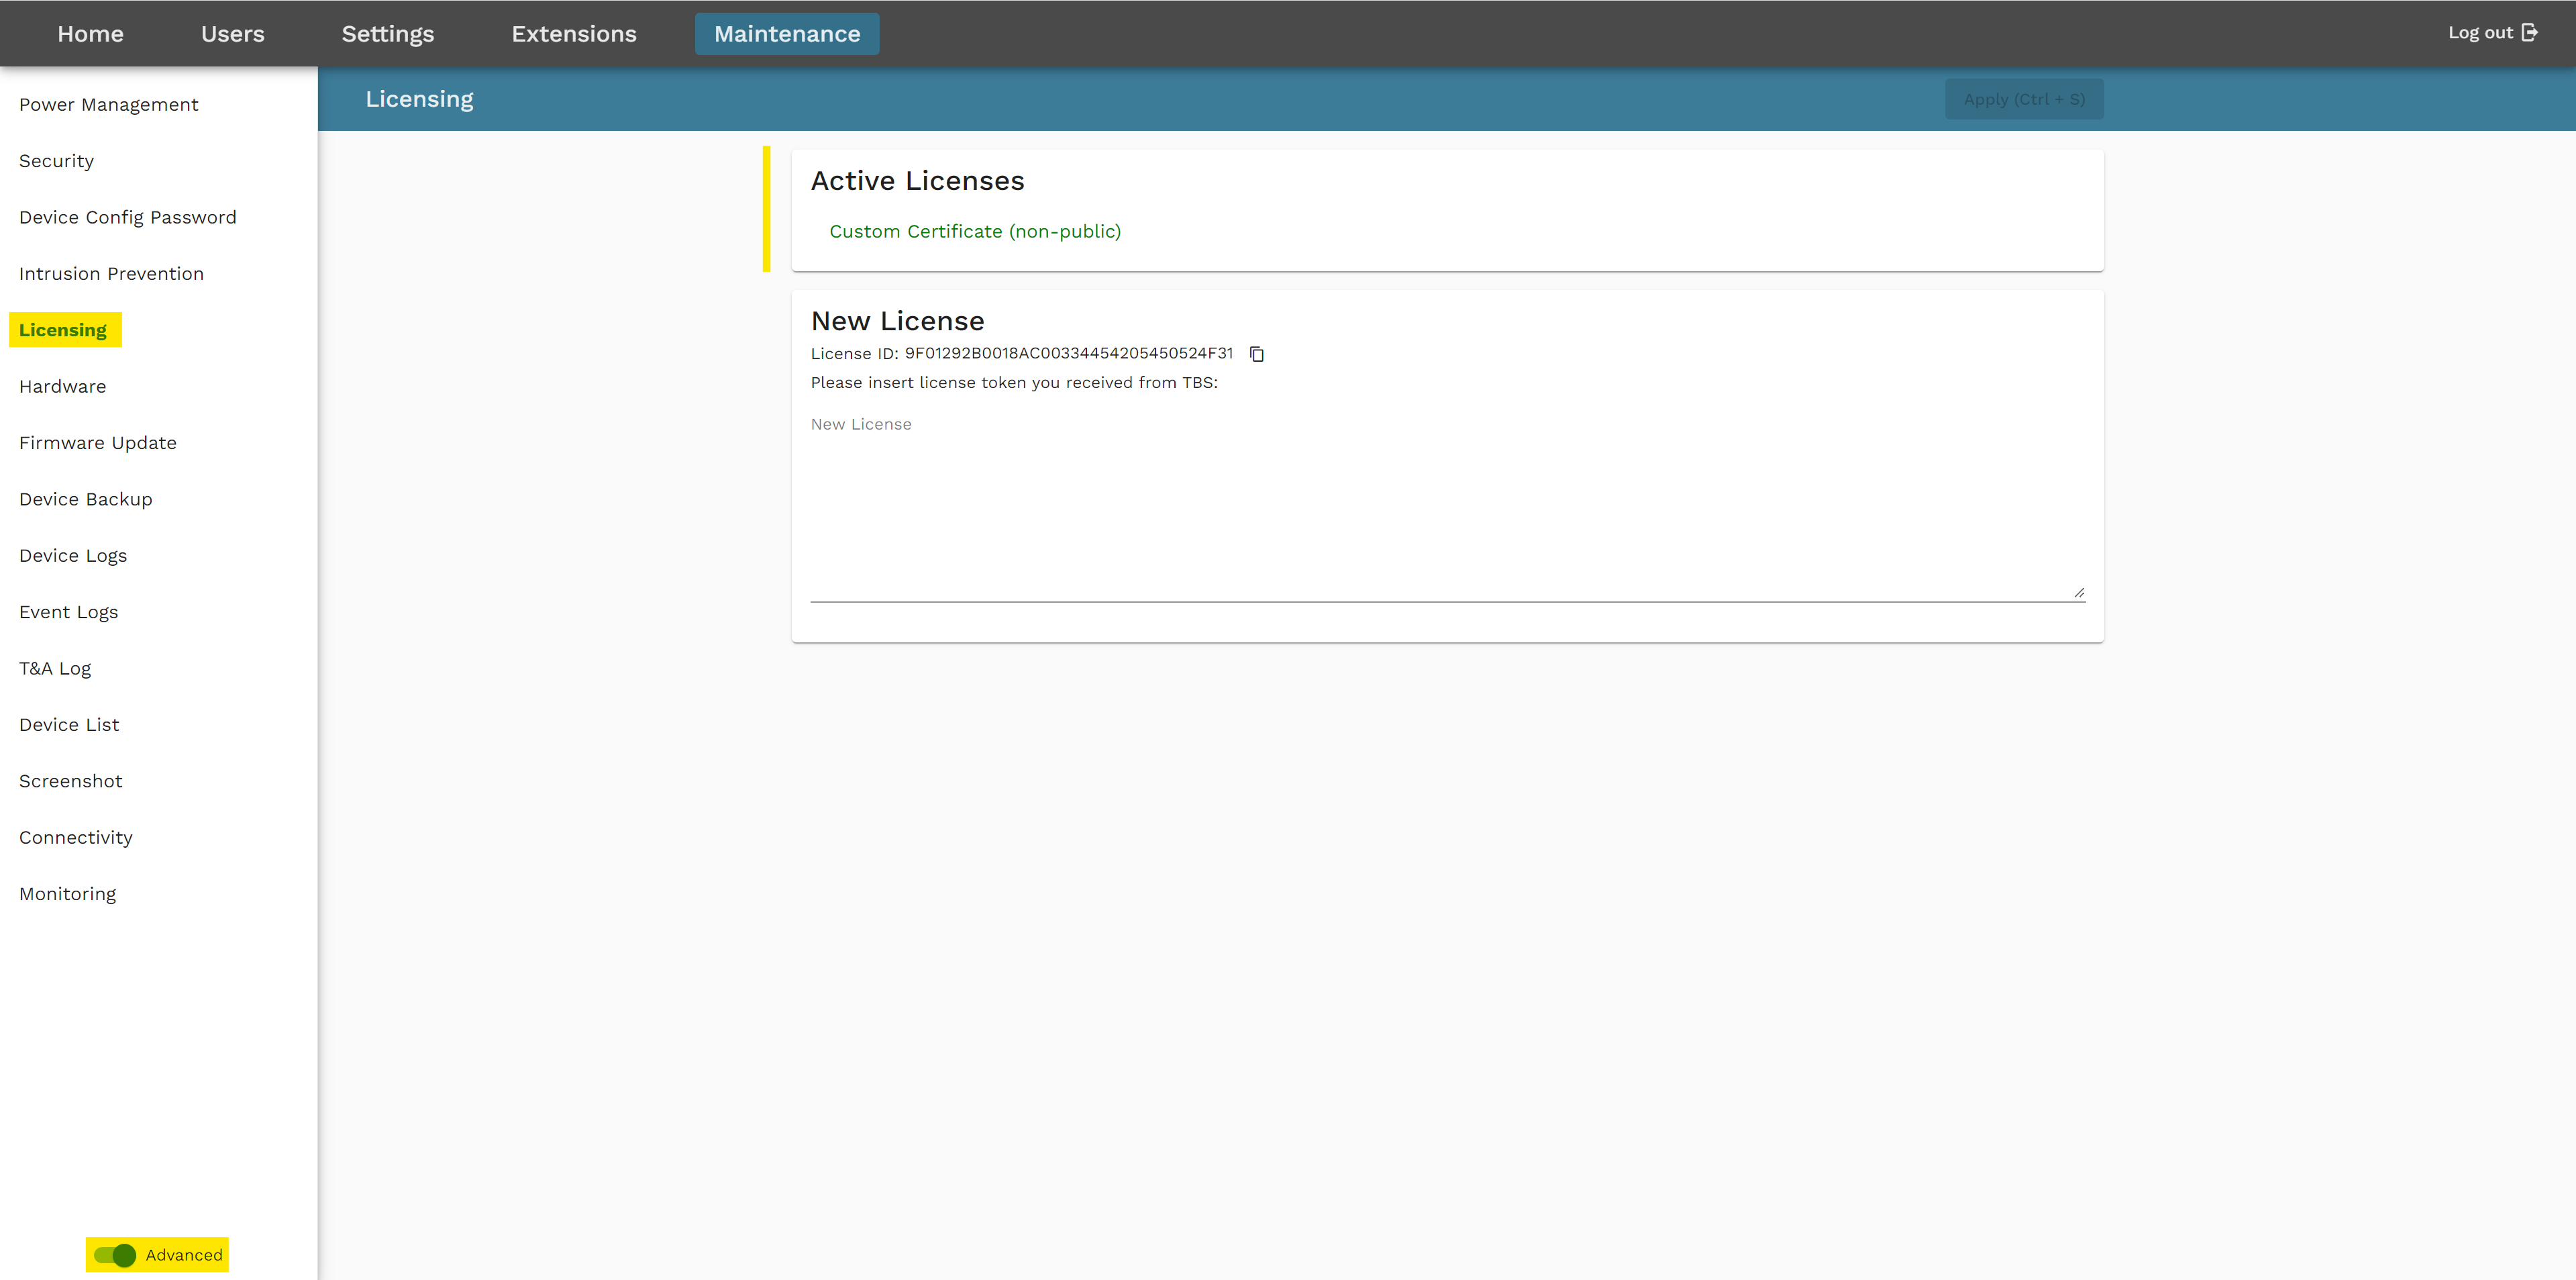The width and height of the screenshot is (2576, 1280).
Task: Click Custom Certificate (non-public) license entry
Action: point(975,232)
